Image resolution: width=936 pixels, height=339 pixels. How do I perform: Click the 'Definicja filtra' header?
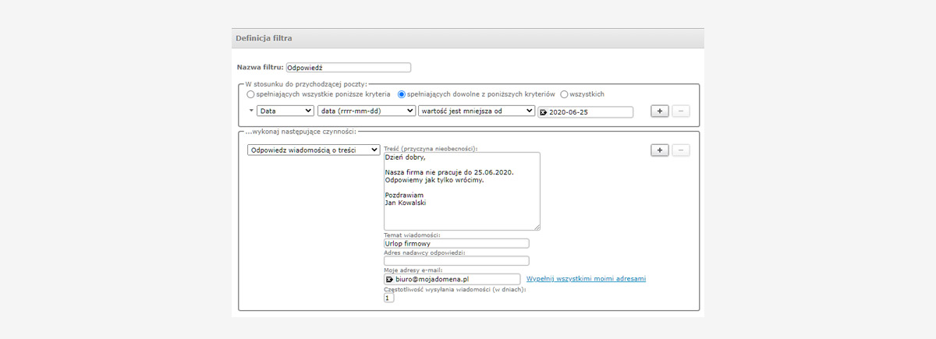(264, 38)
